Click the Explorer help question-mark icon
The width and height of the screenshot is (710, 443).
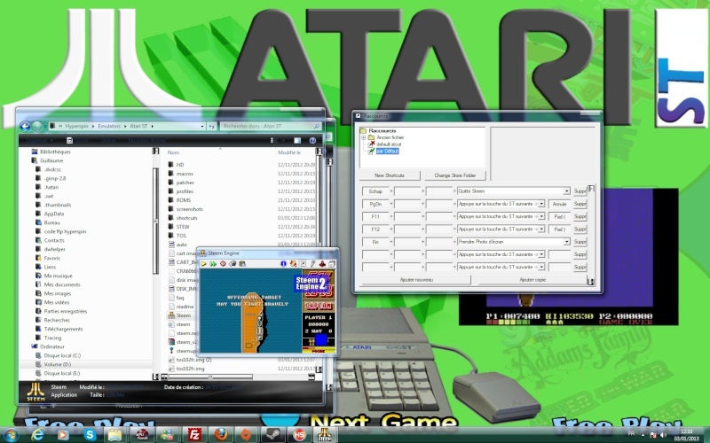tap(312, 141)
